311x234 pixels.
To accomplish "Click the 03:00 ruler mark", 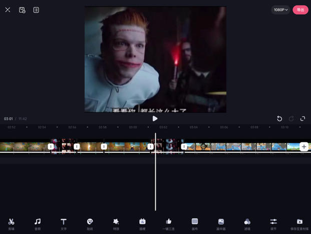I will pyautogui.click(x=133, y=127).
